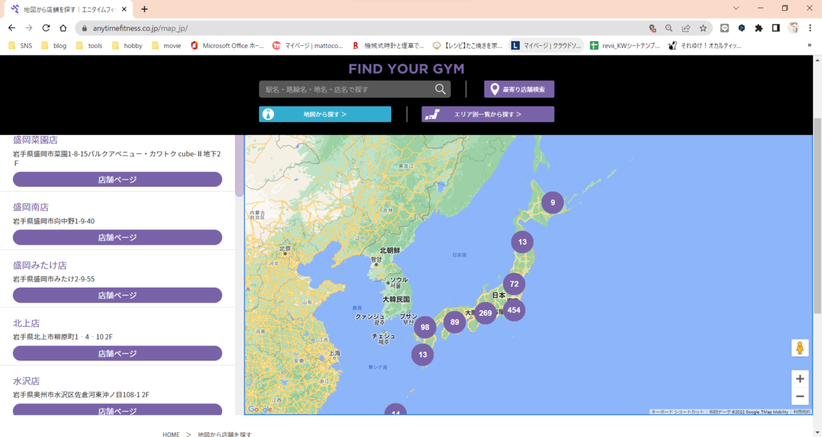Open the Chrome profile avatar

793,28
